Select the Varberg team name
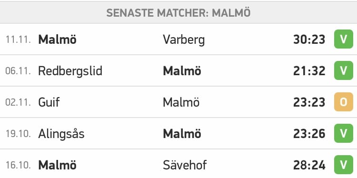 click(x=184, y=40)
